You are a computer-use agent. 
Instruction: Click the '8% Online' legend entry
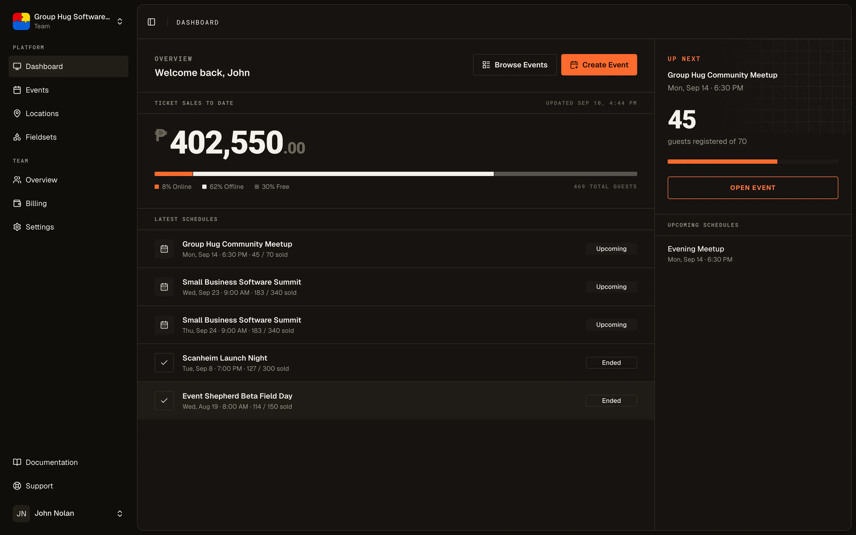[173, 186]
